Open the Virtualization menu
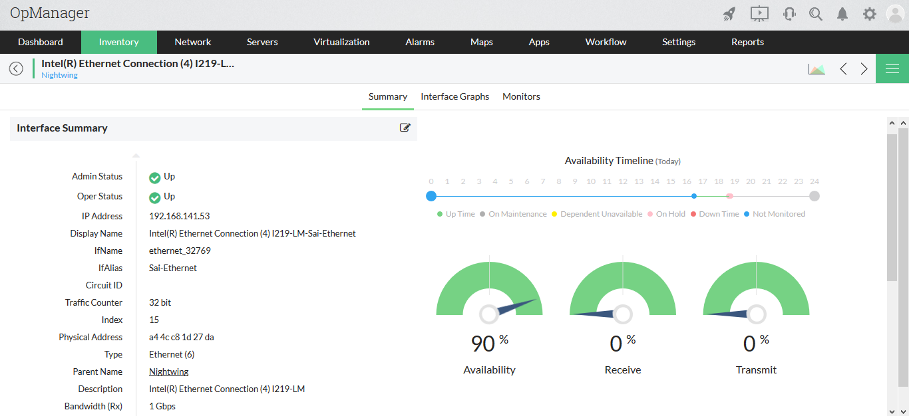The image size is (909, 416). [x=341, y=42]
